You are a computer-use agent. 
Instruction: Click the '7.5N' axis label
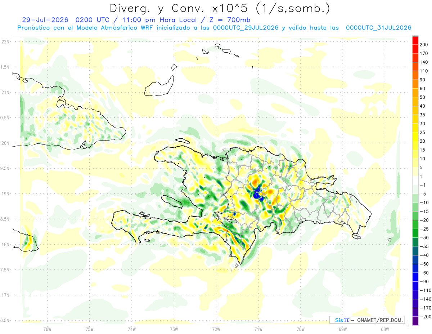point(5,270)
